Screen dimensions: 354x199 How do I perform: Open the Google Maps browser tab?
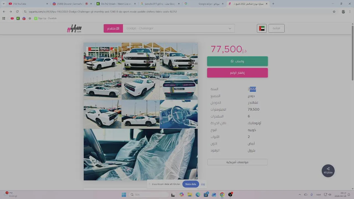(205, 4)
